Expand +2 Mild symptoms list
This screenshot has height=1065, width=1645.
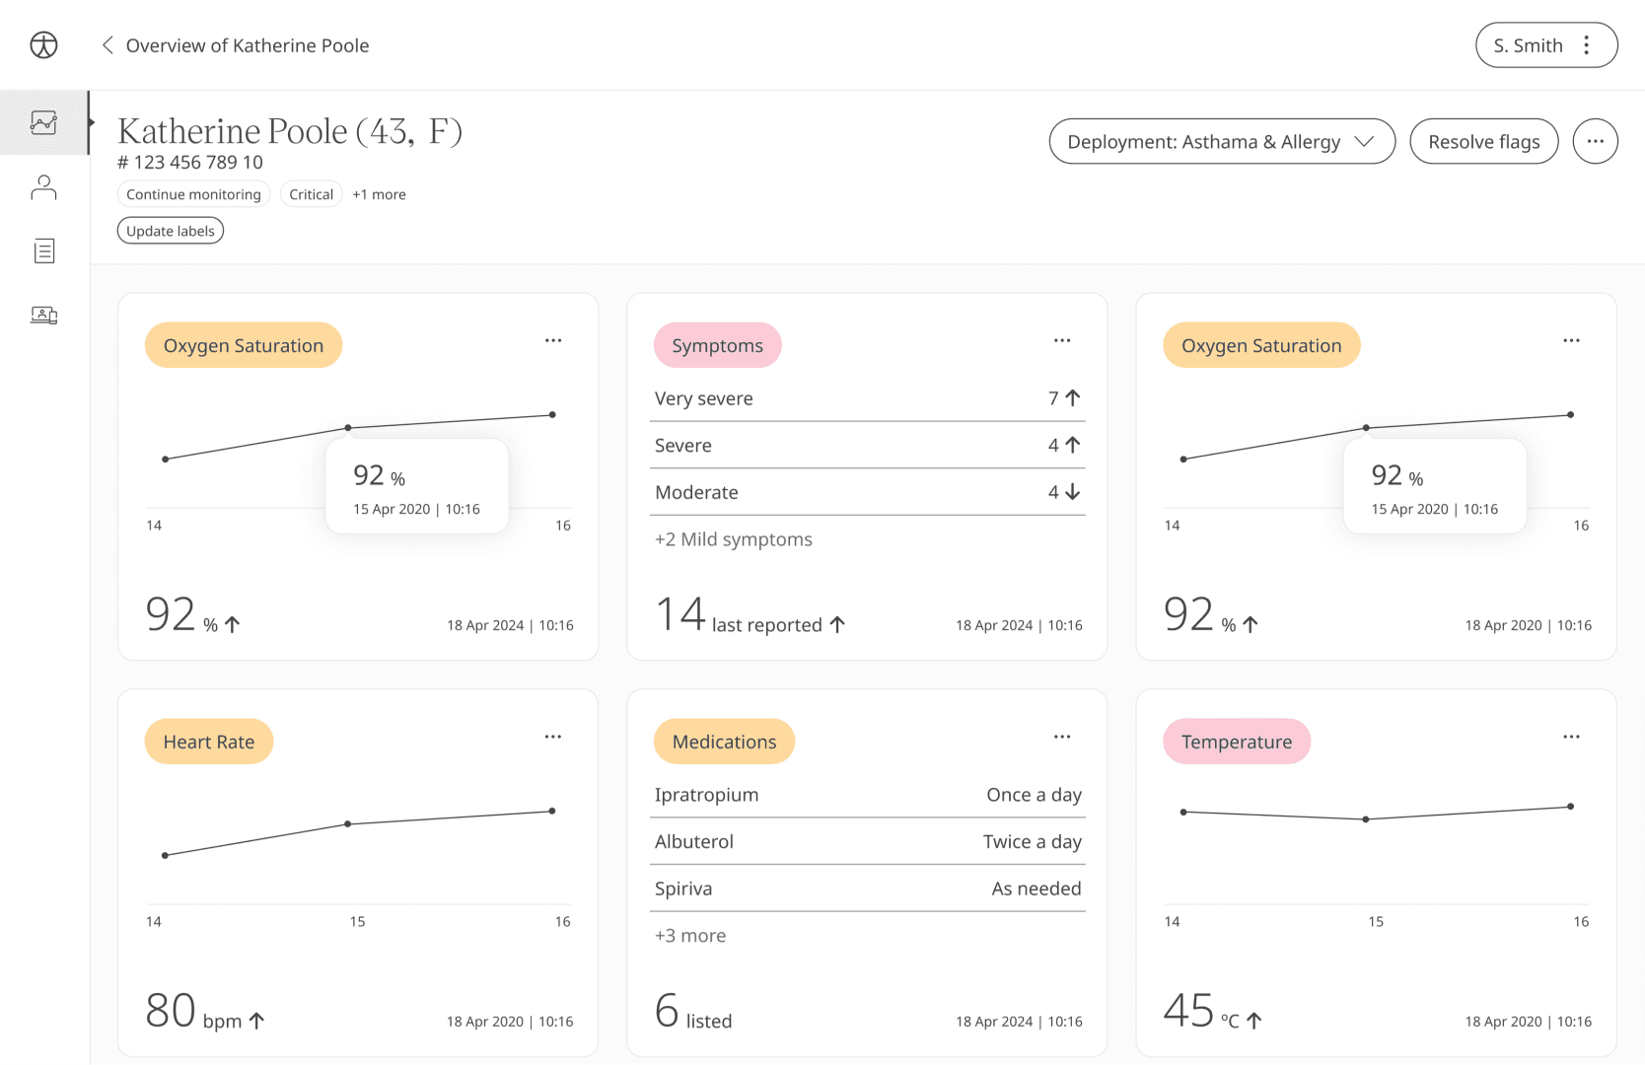[734, 539]
